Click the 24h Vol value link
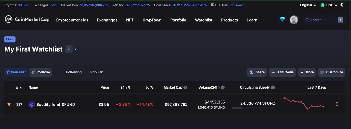This screenshot has width=351, height=129. pyautogui.click(x=138, y=5)
